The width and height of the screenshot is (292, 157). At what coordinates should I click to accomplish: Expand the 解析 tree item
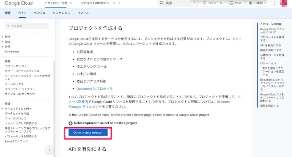[x=3, y=37]
